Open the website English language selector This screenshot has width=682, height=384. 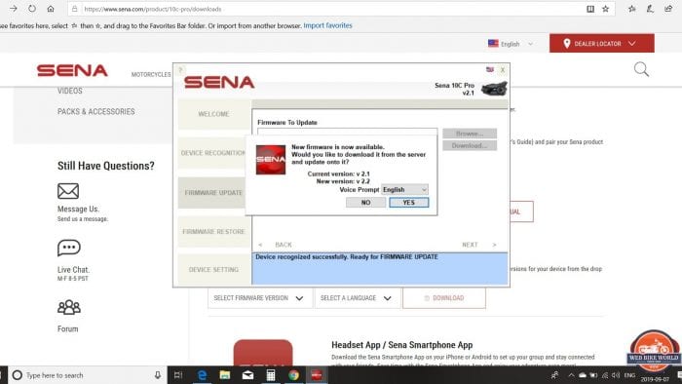(x=511, y=44)
